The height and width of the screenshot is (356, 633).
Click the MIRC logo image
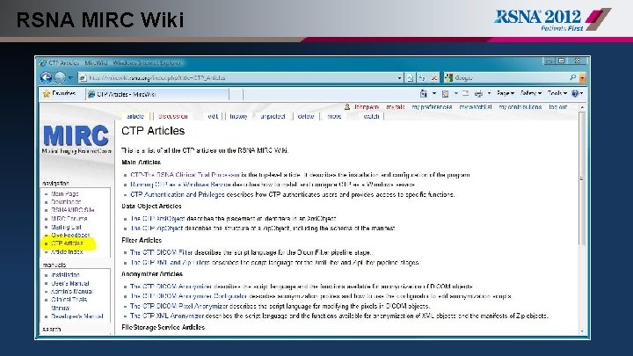[76, 139]
